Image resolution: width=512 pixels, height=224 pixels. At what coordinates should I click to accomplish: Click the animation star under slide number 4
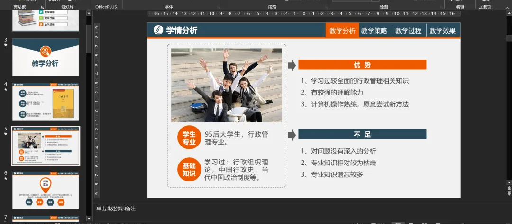click(6, 89)
